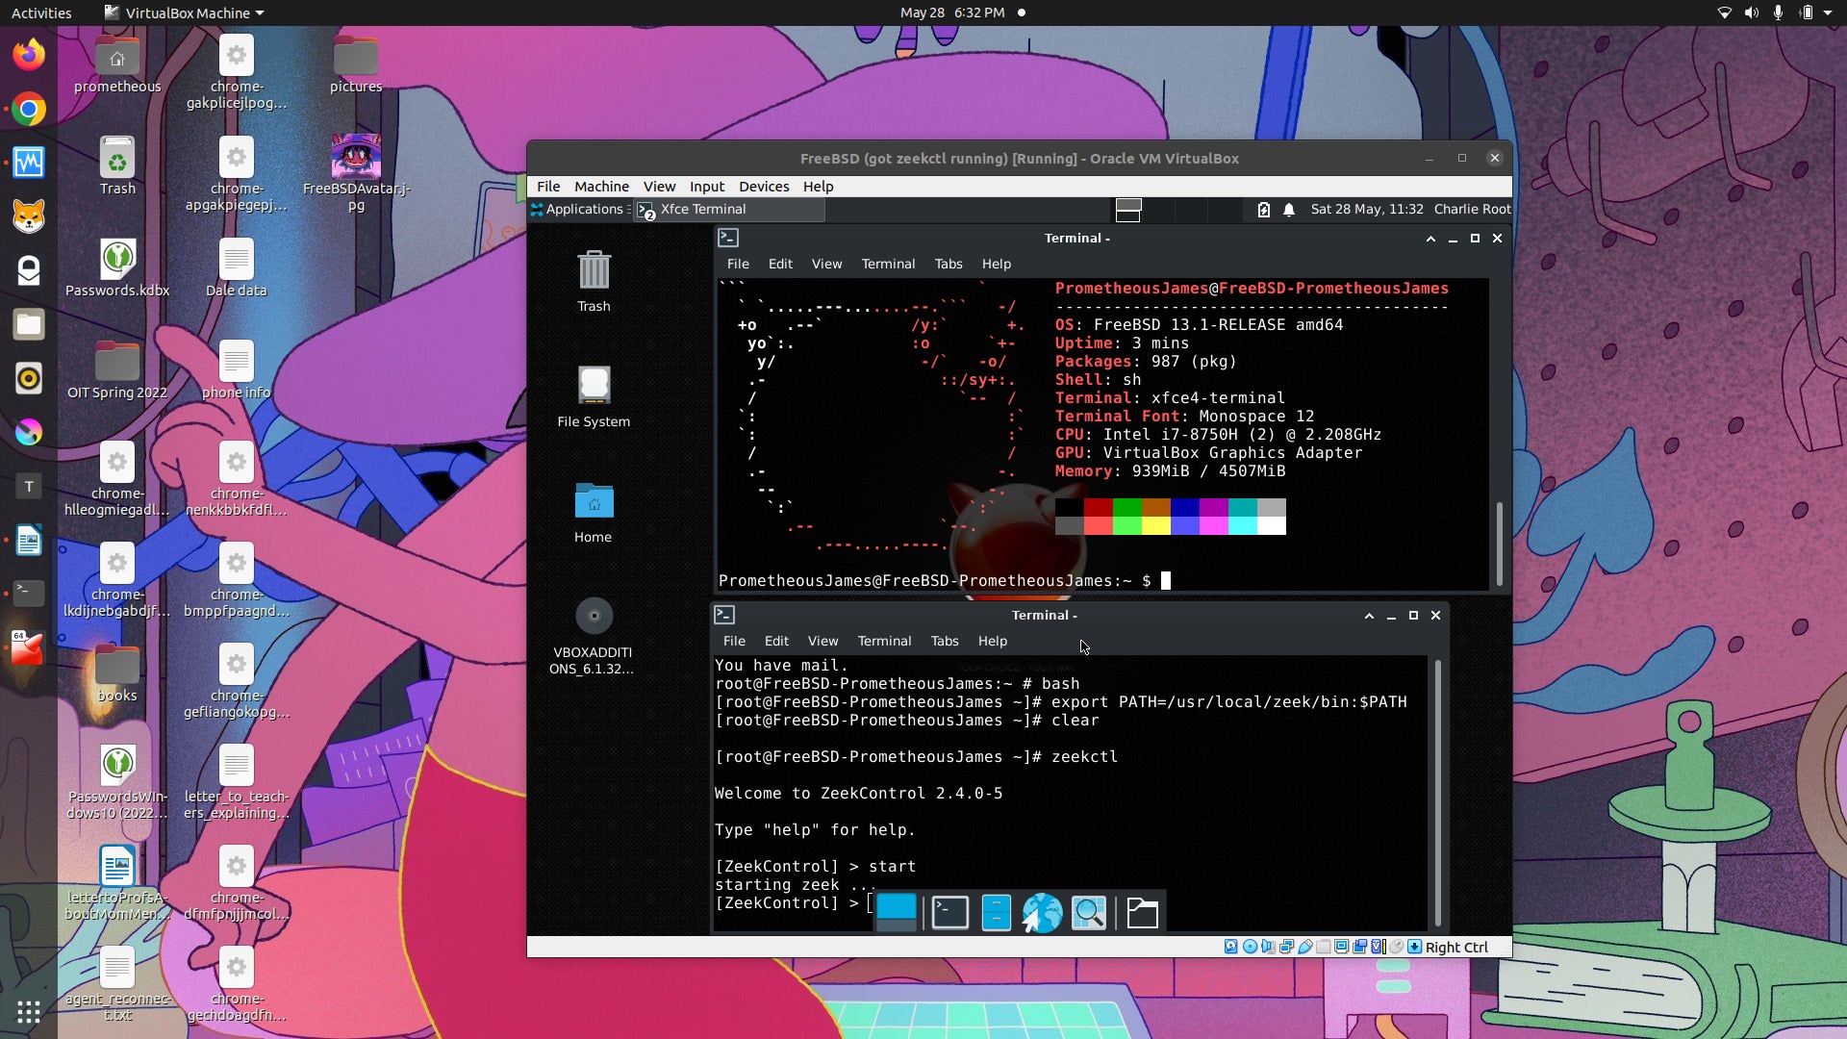
Task: Open guest Home folder desktop icon
Action: tap(594, 512)
